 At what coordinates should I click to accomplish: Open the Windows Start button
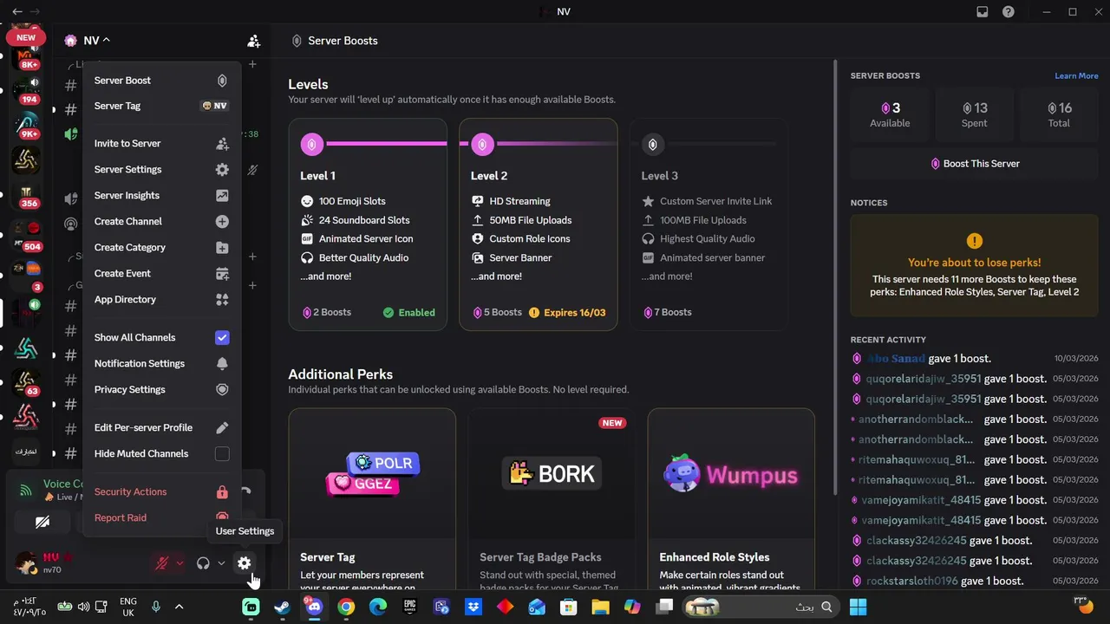pyautogui.click(x=858, y=608)
